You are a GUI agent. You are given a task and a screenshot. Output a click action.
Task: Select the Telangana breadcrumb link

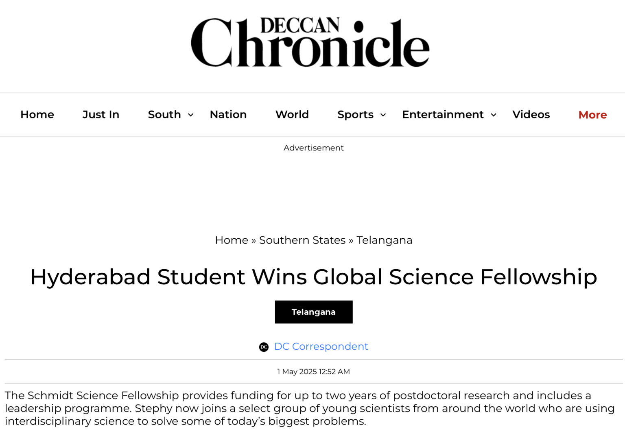point(384,240)
